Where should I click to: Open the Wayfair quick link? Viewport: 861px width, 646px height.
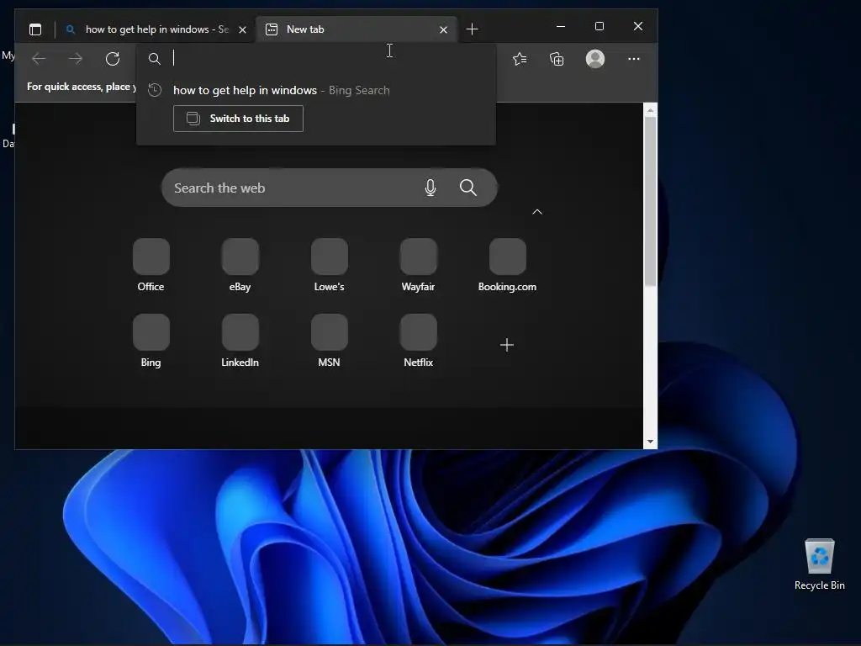pyautogui.click(x=419, y=265)
